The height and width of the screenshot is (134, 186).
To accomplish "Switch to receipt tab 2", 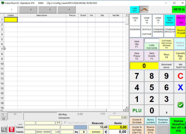I will point(31,10).
